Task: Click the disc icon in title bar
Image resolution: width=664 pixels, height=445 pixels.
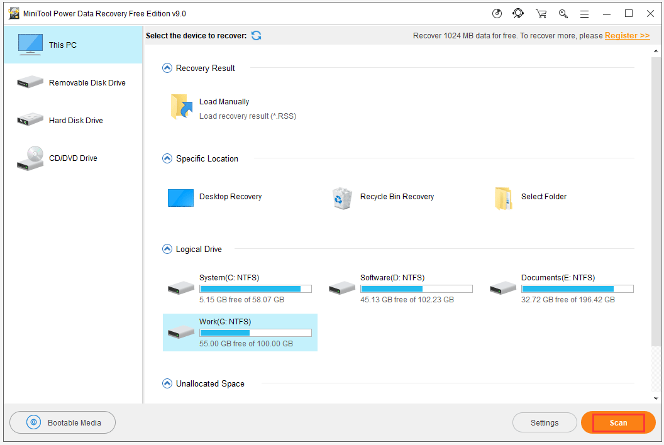Action: click(x=497, y=13)
